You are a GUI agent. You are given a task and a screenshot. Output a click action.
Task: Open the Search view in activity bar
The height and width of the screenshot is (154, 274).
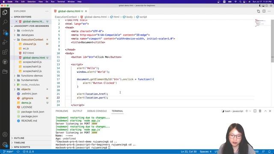point(5,22)
